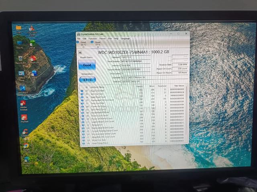Screen dimensions: 257x192
Task: Click status orb for Seek Error Rate row
Action: [x=82, y=103]
